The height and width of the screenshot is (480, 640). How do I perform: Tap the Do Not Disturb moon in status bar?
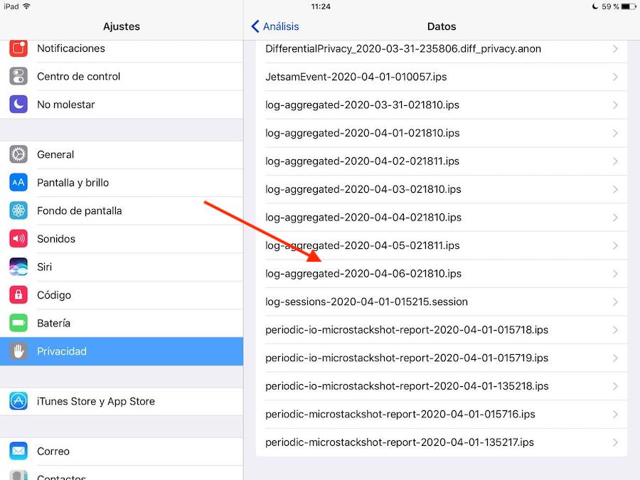tap(595, 6)
